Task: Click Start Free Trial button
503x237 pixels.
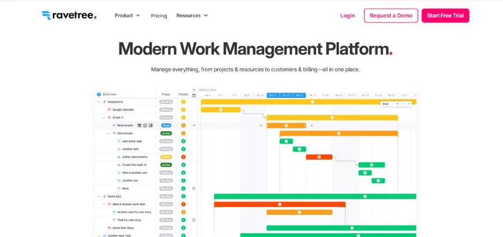Action: (x=445, y=15)
